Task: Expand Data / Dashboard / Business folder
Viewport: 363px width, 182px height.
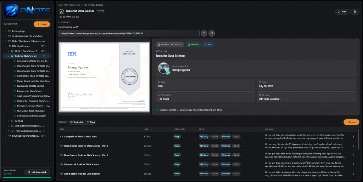Action: point(6,41)
